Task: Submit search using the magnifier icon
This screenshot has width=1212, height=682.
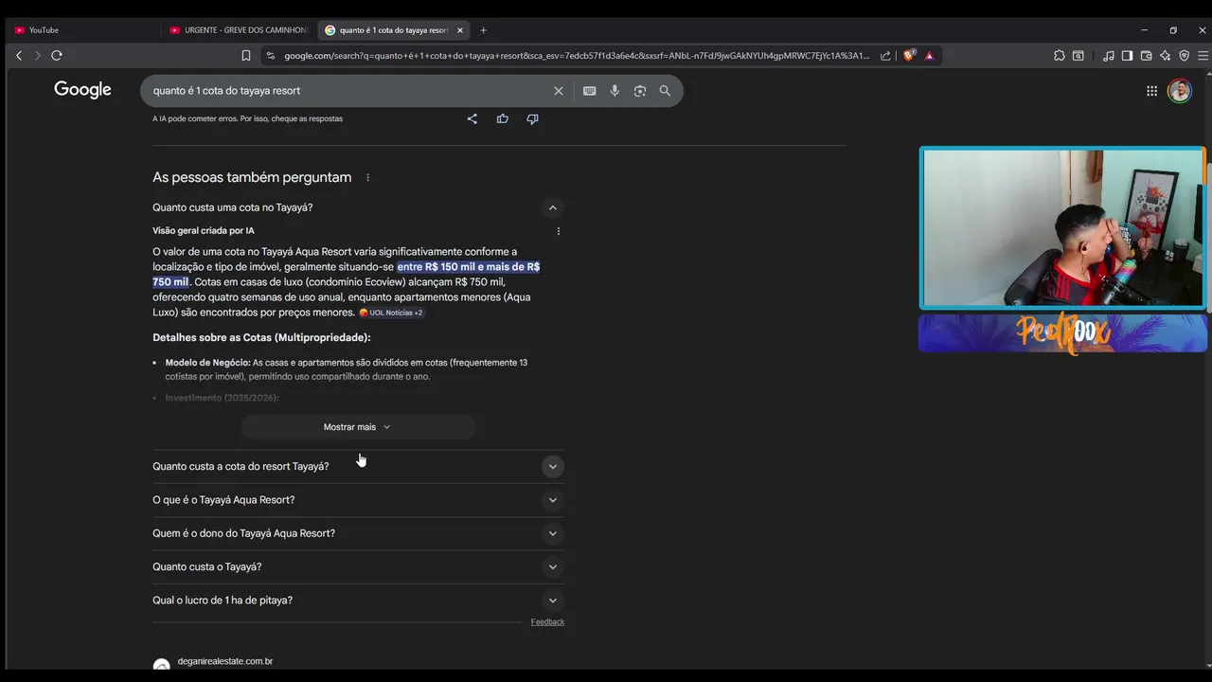Action: coord(665,91)
